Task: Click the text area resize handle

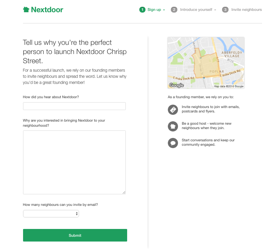Action: 124,192
